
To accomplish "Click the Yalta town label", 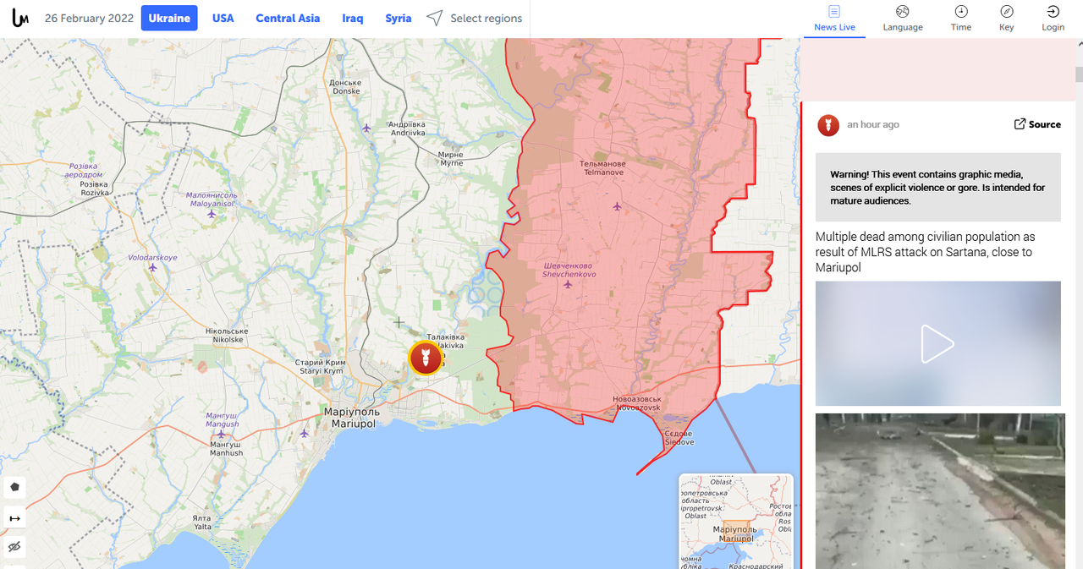I will pyautogui.click(x=202, y=522).
